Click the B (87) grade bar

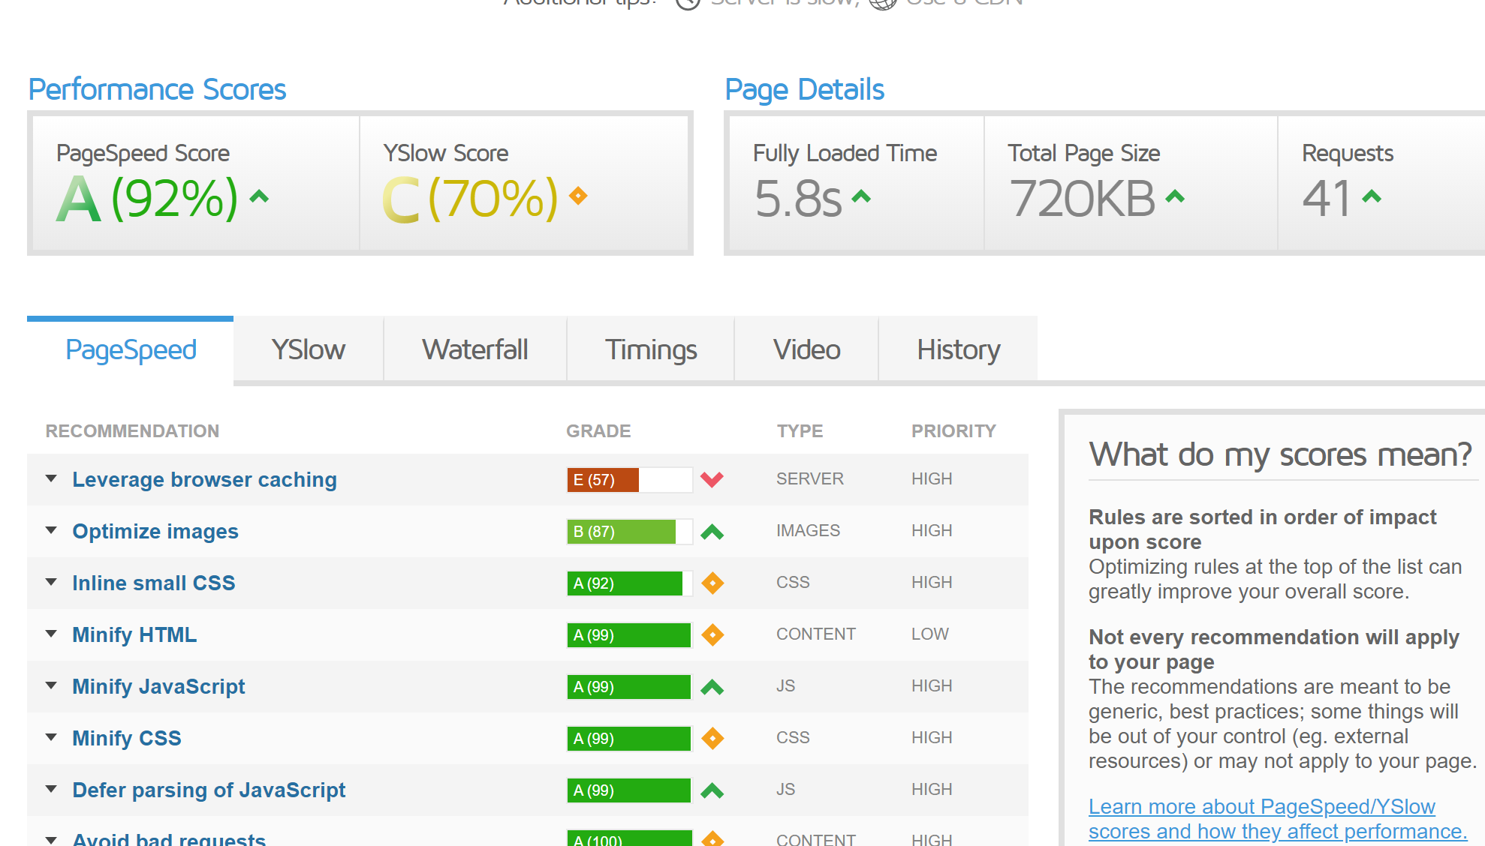629,532
